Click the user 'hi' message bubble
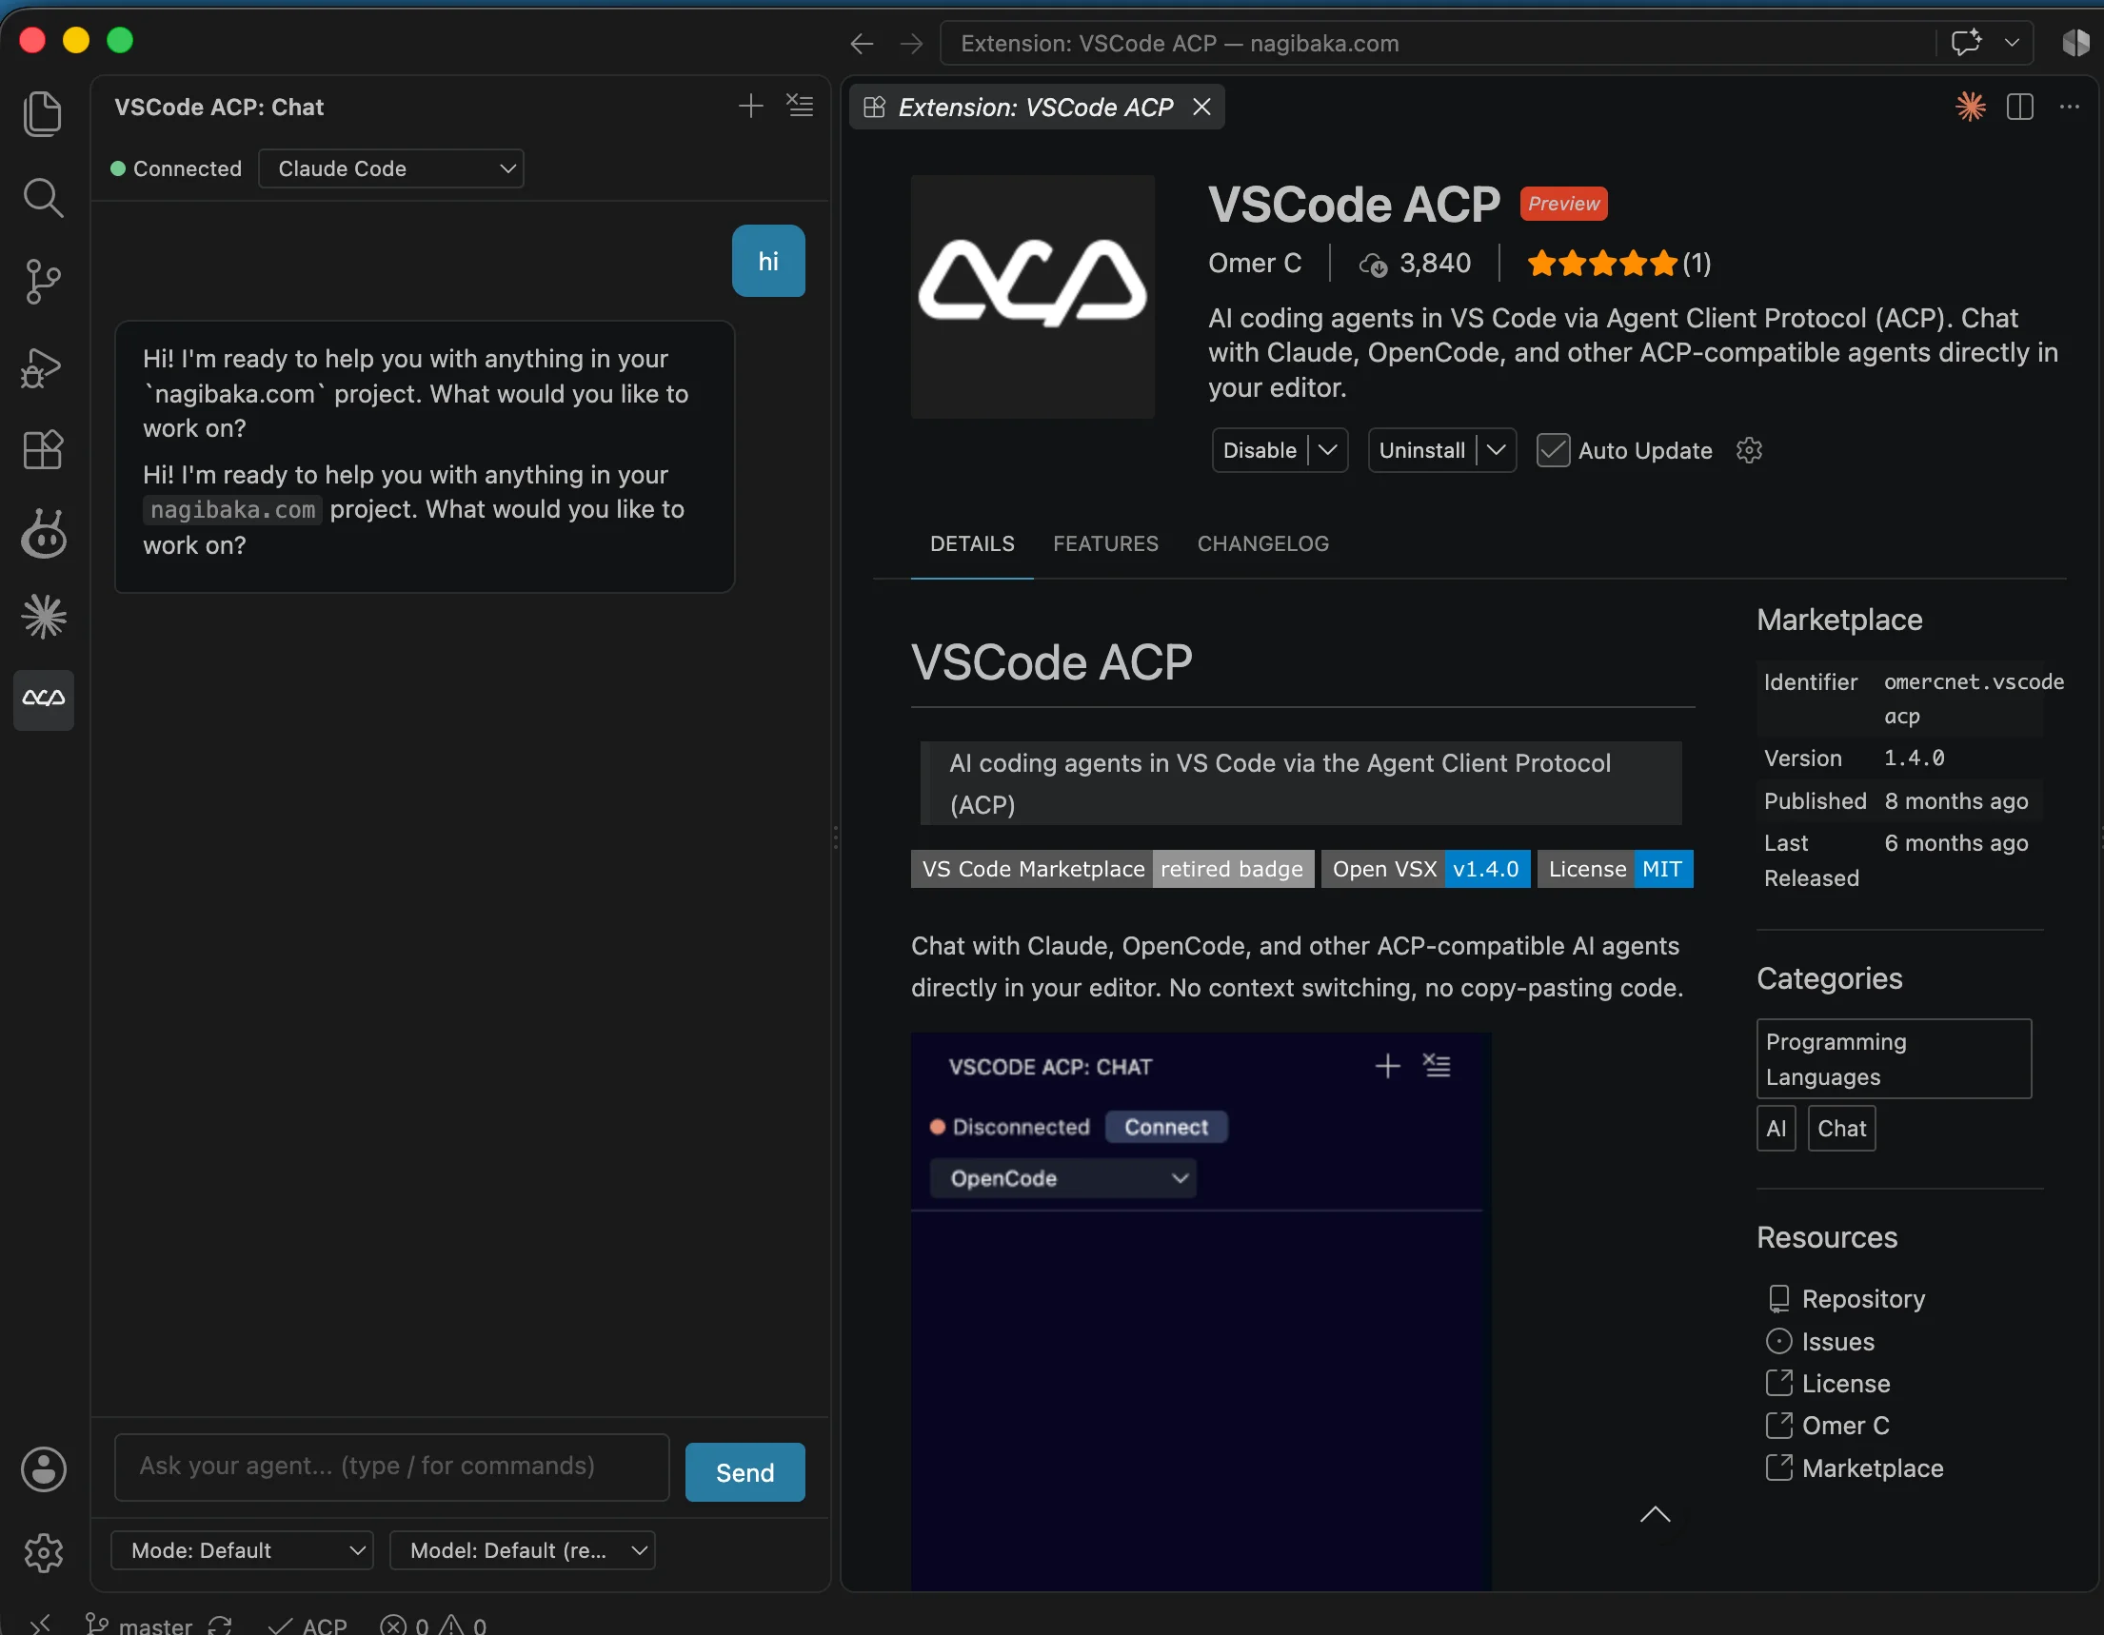This screenshot has width=2104, height=1635. coord(767,261)
